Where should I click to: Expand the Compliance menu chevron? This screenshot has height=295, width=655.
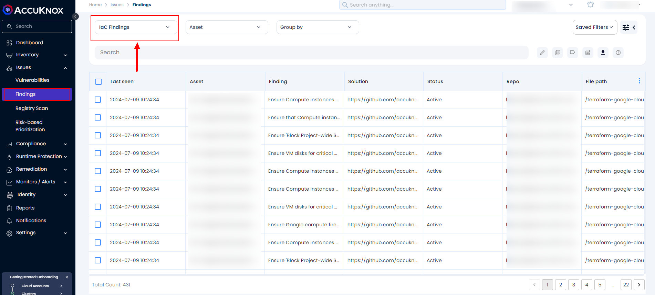[x=65, y=144]
